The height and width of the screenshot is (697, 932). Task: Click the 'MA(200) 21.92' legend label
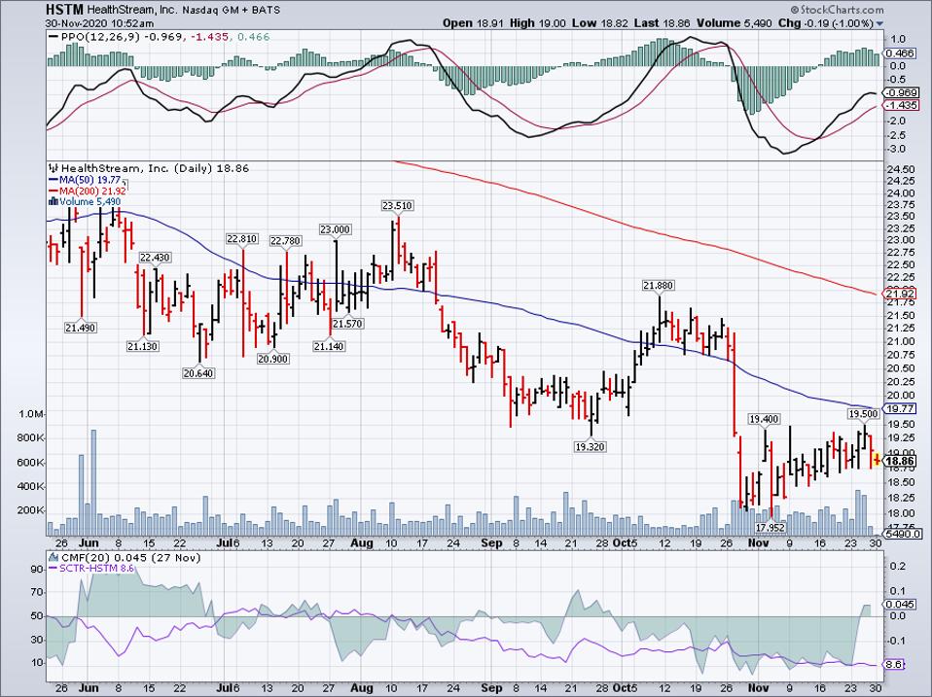pos(92,192)
